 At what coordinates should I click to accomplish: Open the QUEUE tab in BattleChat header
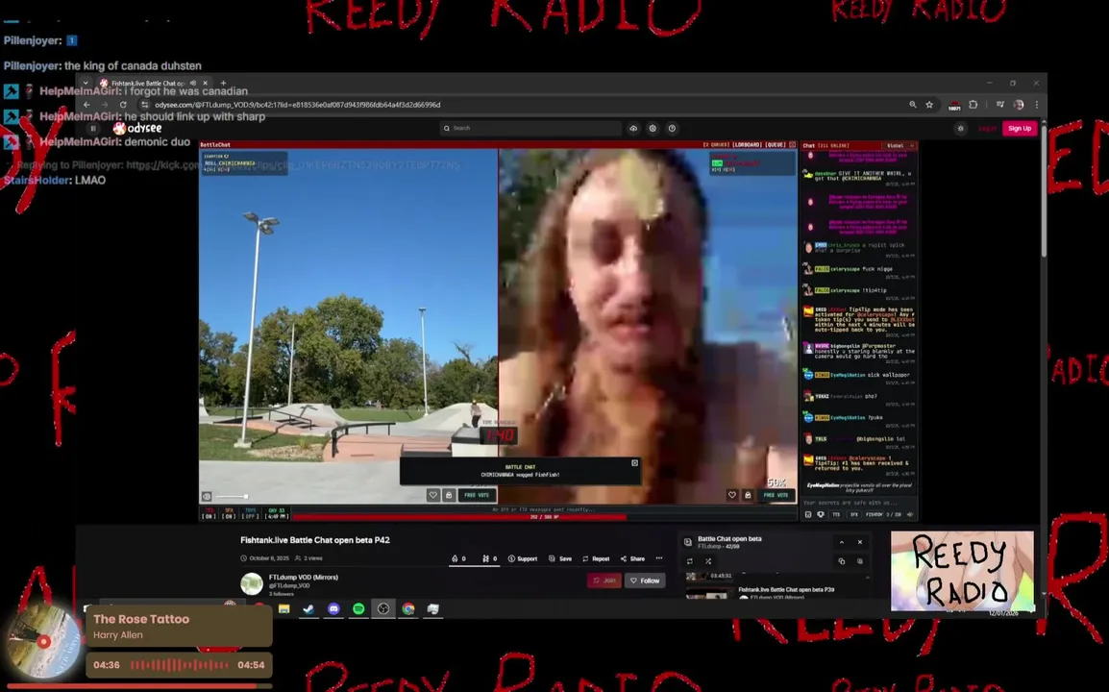(x=776, y=144)
